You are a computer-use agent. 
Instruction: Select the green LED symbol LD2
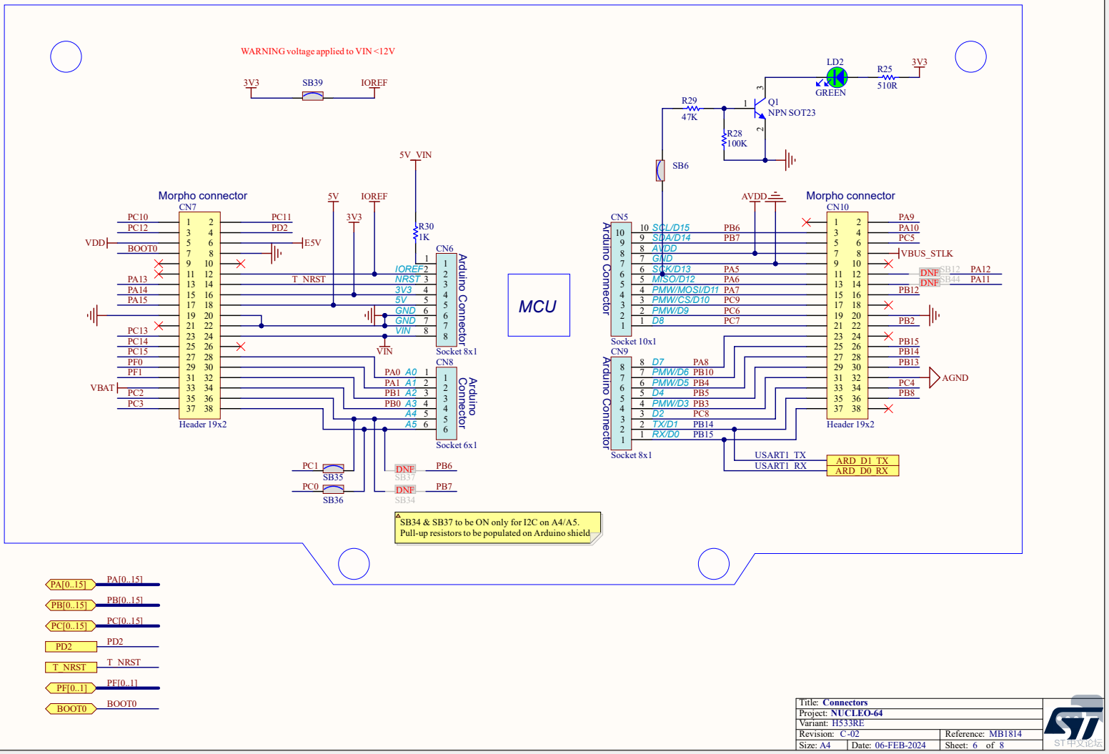(836, 77)
